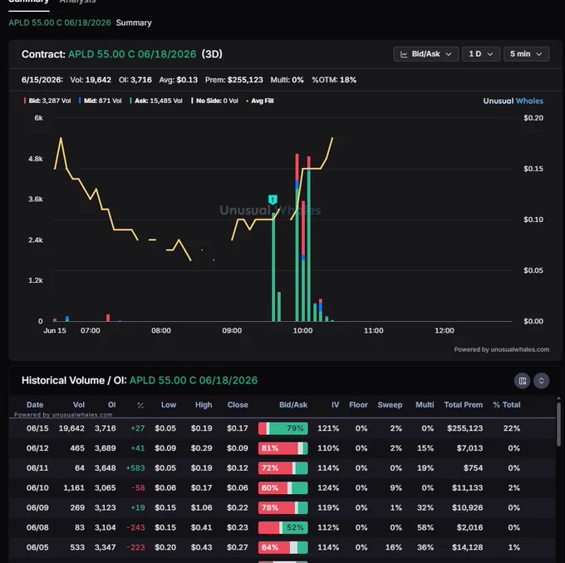Click the 58% multi value for 06/08
This screenshot has width=565, height=563.
coord(425,527)
